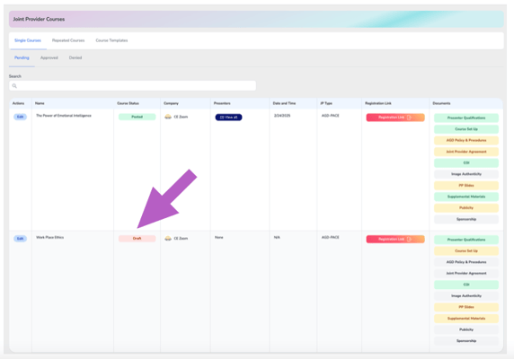
Task: Edit The Power of Emotional Intelligence course
Action: (x=20, y=117)
